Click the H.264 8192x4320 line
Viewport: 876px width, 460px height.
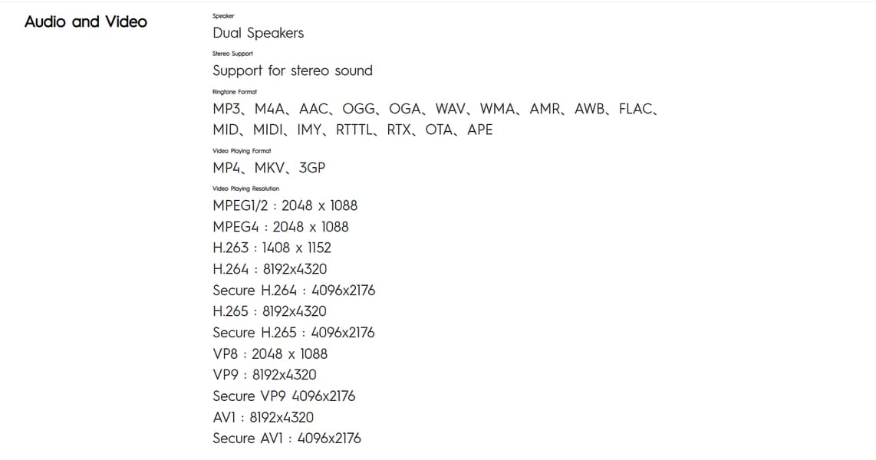click(x=270, y=269)
